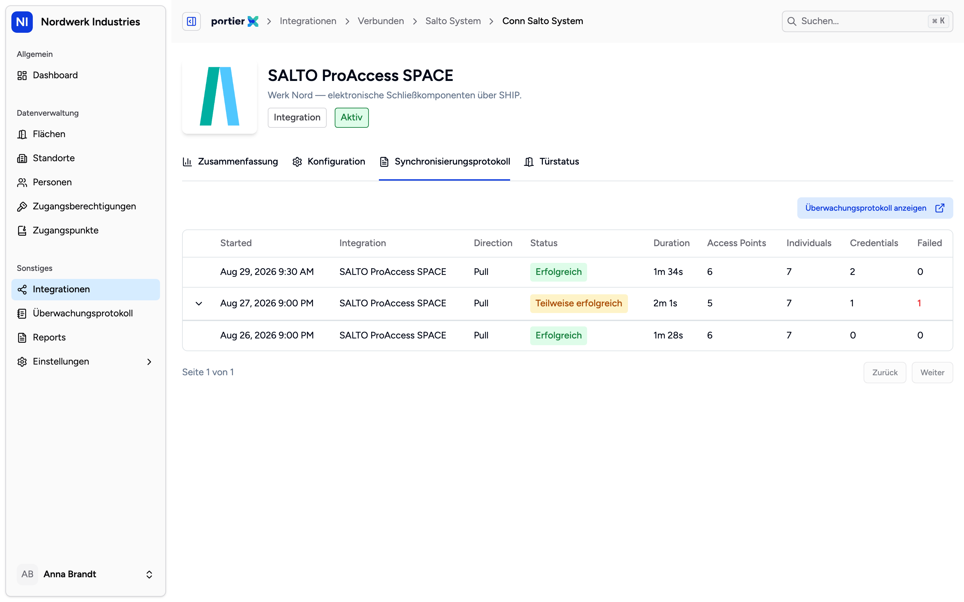
Task: Select the Synchronisierungsprotokoll tab
Action: 445,162
